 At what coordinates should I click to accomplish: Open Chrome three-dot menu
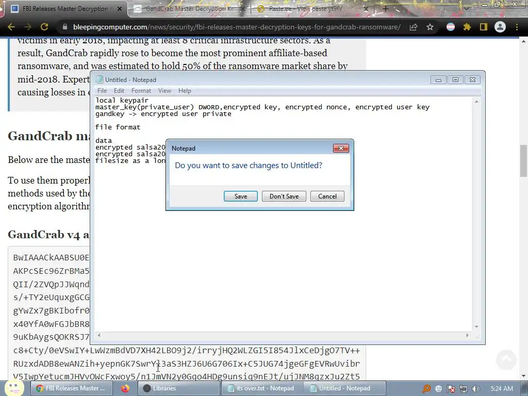[x=517, y=27]
